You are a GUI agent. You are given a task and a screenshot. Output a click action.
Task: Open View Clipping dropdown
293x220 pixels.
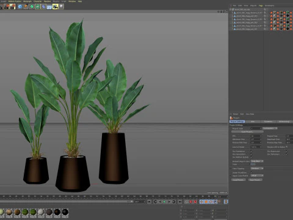[x=257, y=169]
